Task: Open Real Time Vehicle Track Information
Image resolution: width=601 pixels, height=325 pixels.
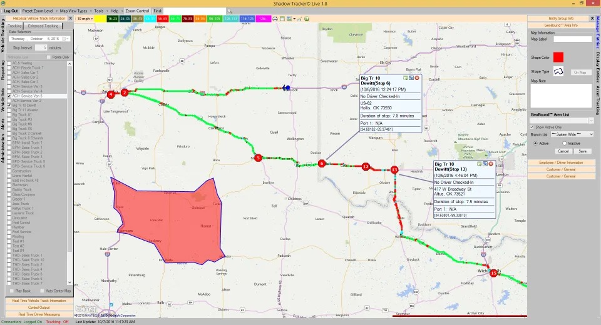Action: 39,301
